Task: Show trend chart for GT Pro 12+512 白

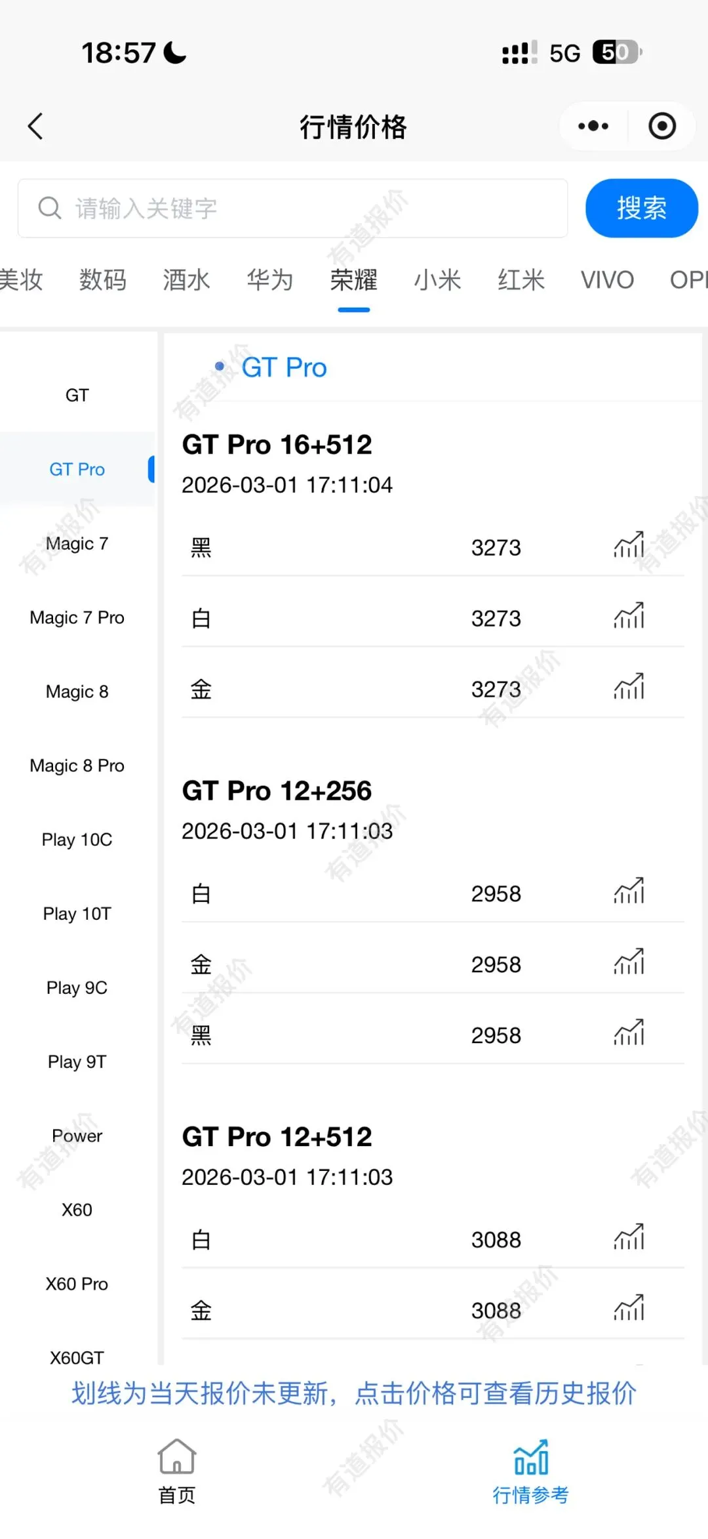Action: 629,1239
